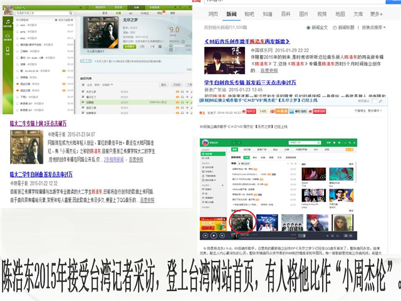This screenshot has width=401, height=301.
Task: Click the heart icon in the green header bar
Action: click(x=334, y=142)
